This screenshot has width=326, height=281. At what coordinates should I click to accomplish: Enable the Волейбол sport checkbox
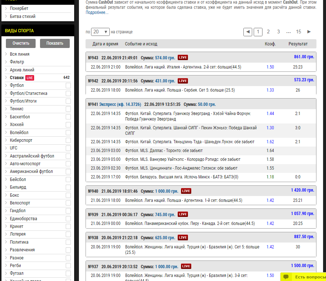68,133
